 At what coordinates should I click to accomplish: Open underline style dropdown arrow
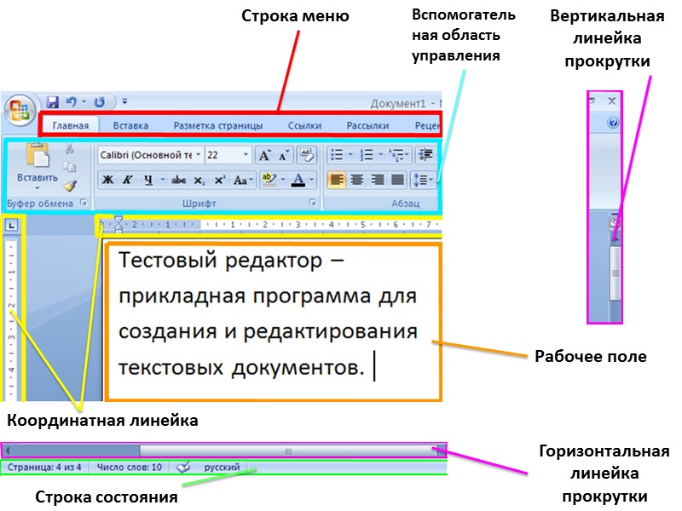click(x=162, y=180)
